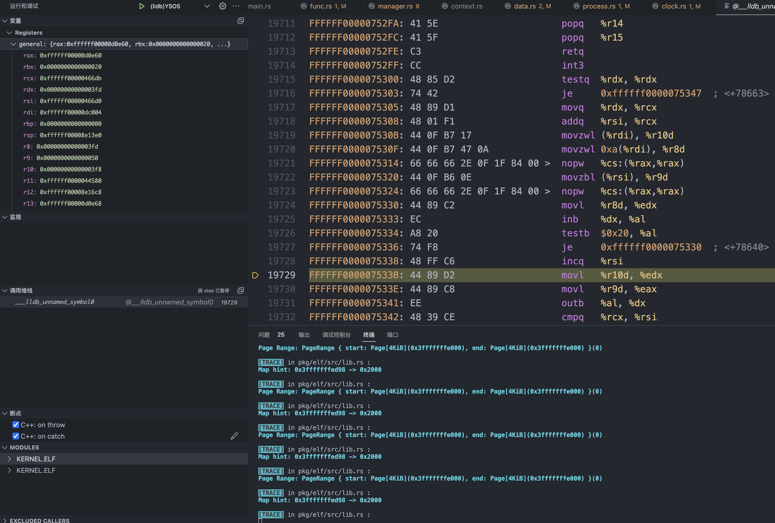The image size is (775, 523).
Task: Open launch.json settings gear icon
Action: point(222,6)
